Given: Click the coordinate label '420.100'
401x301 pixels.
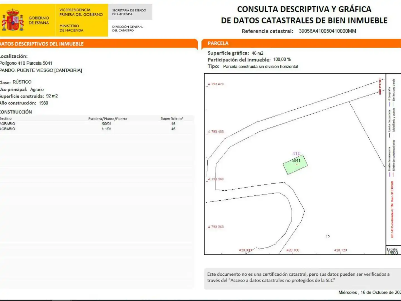Looking at the screenshot, I should [x=293, y=250].
